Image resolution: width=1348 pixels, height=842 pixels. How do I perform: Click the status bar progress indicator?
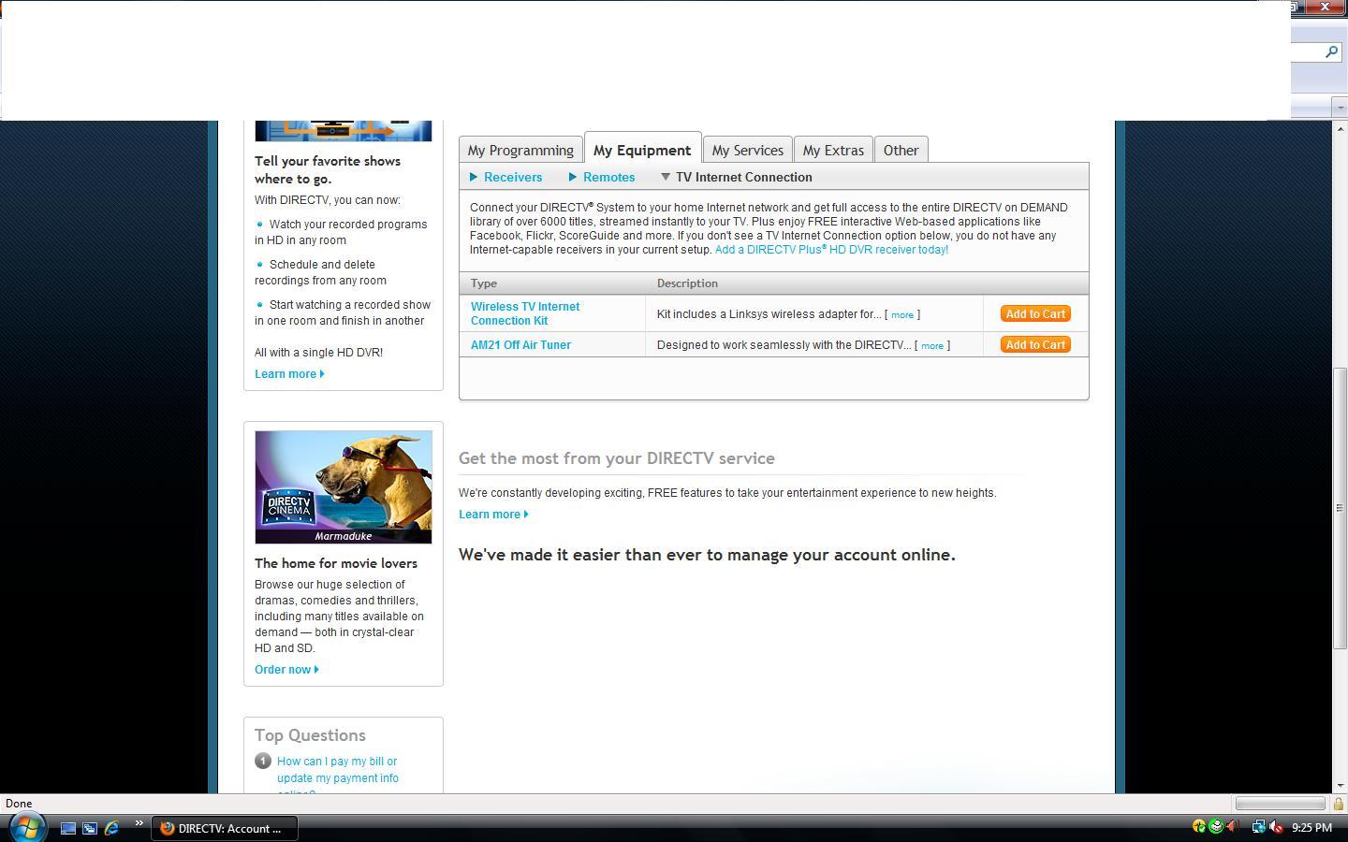click(x=1280, y=804)
